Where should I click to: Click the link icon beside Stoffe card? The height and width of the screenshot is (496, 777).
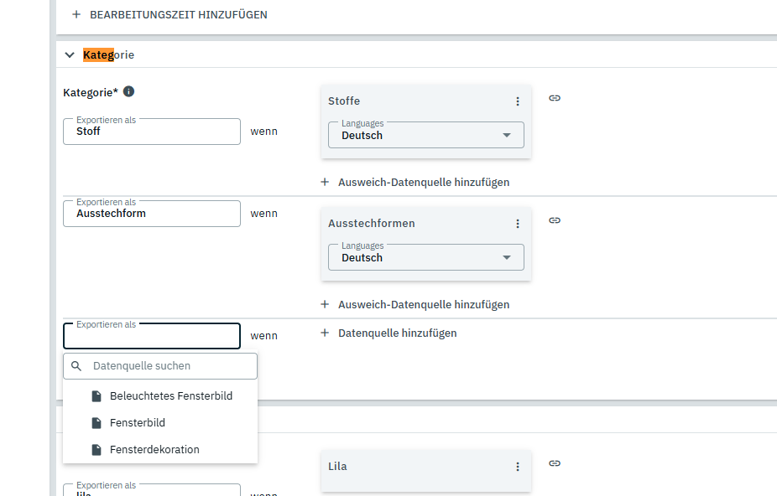click(x=555, y=98)
